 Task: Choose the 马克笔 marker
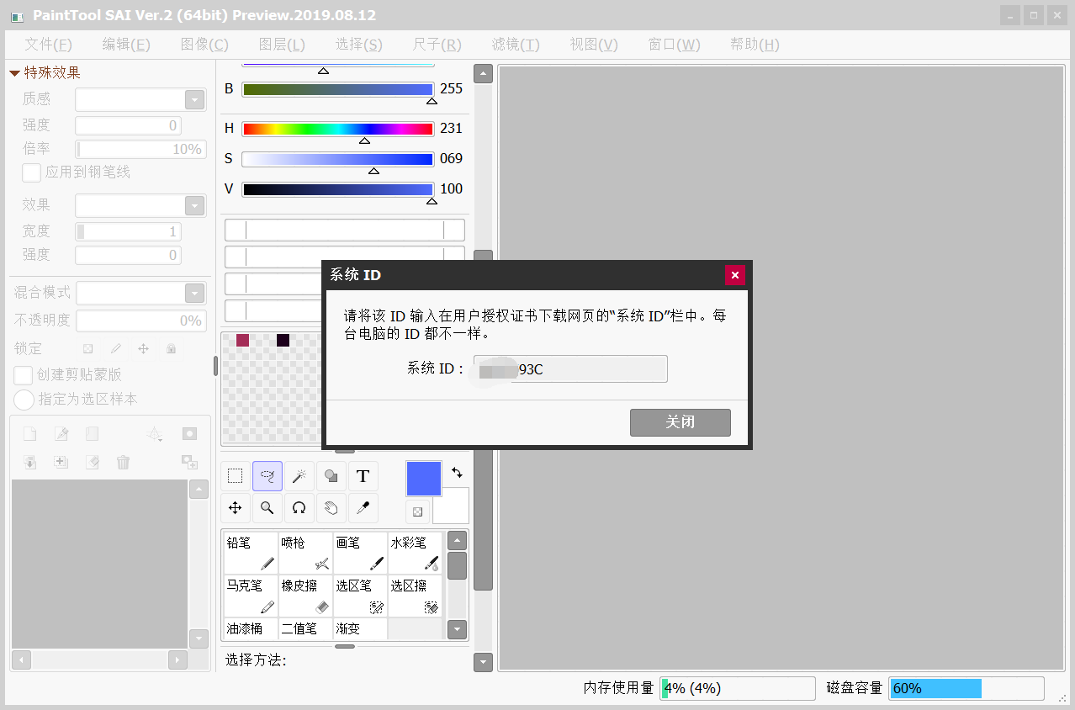pos(250,596)
